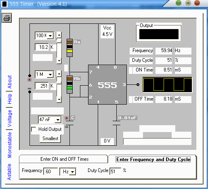The height and width of the screenshot is (189, 208).
Task: Click the Rb slider up arrow
Action: pyautogui.click(x=59, y=73)
